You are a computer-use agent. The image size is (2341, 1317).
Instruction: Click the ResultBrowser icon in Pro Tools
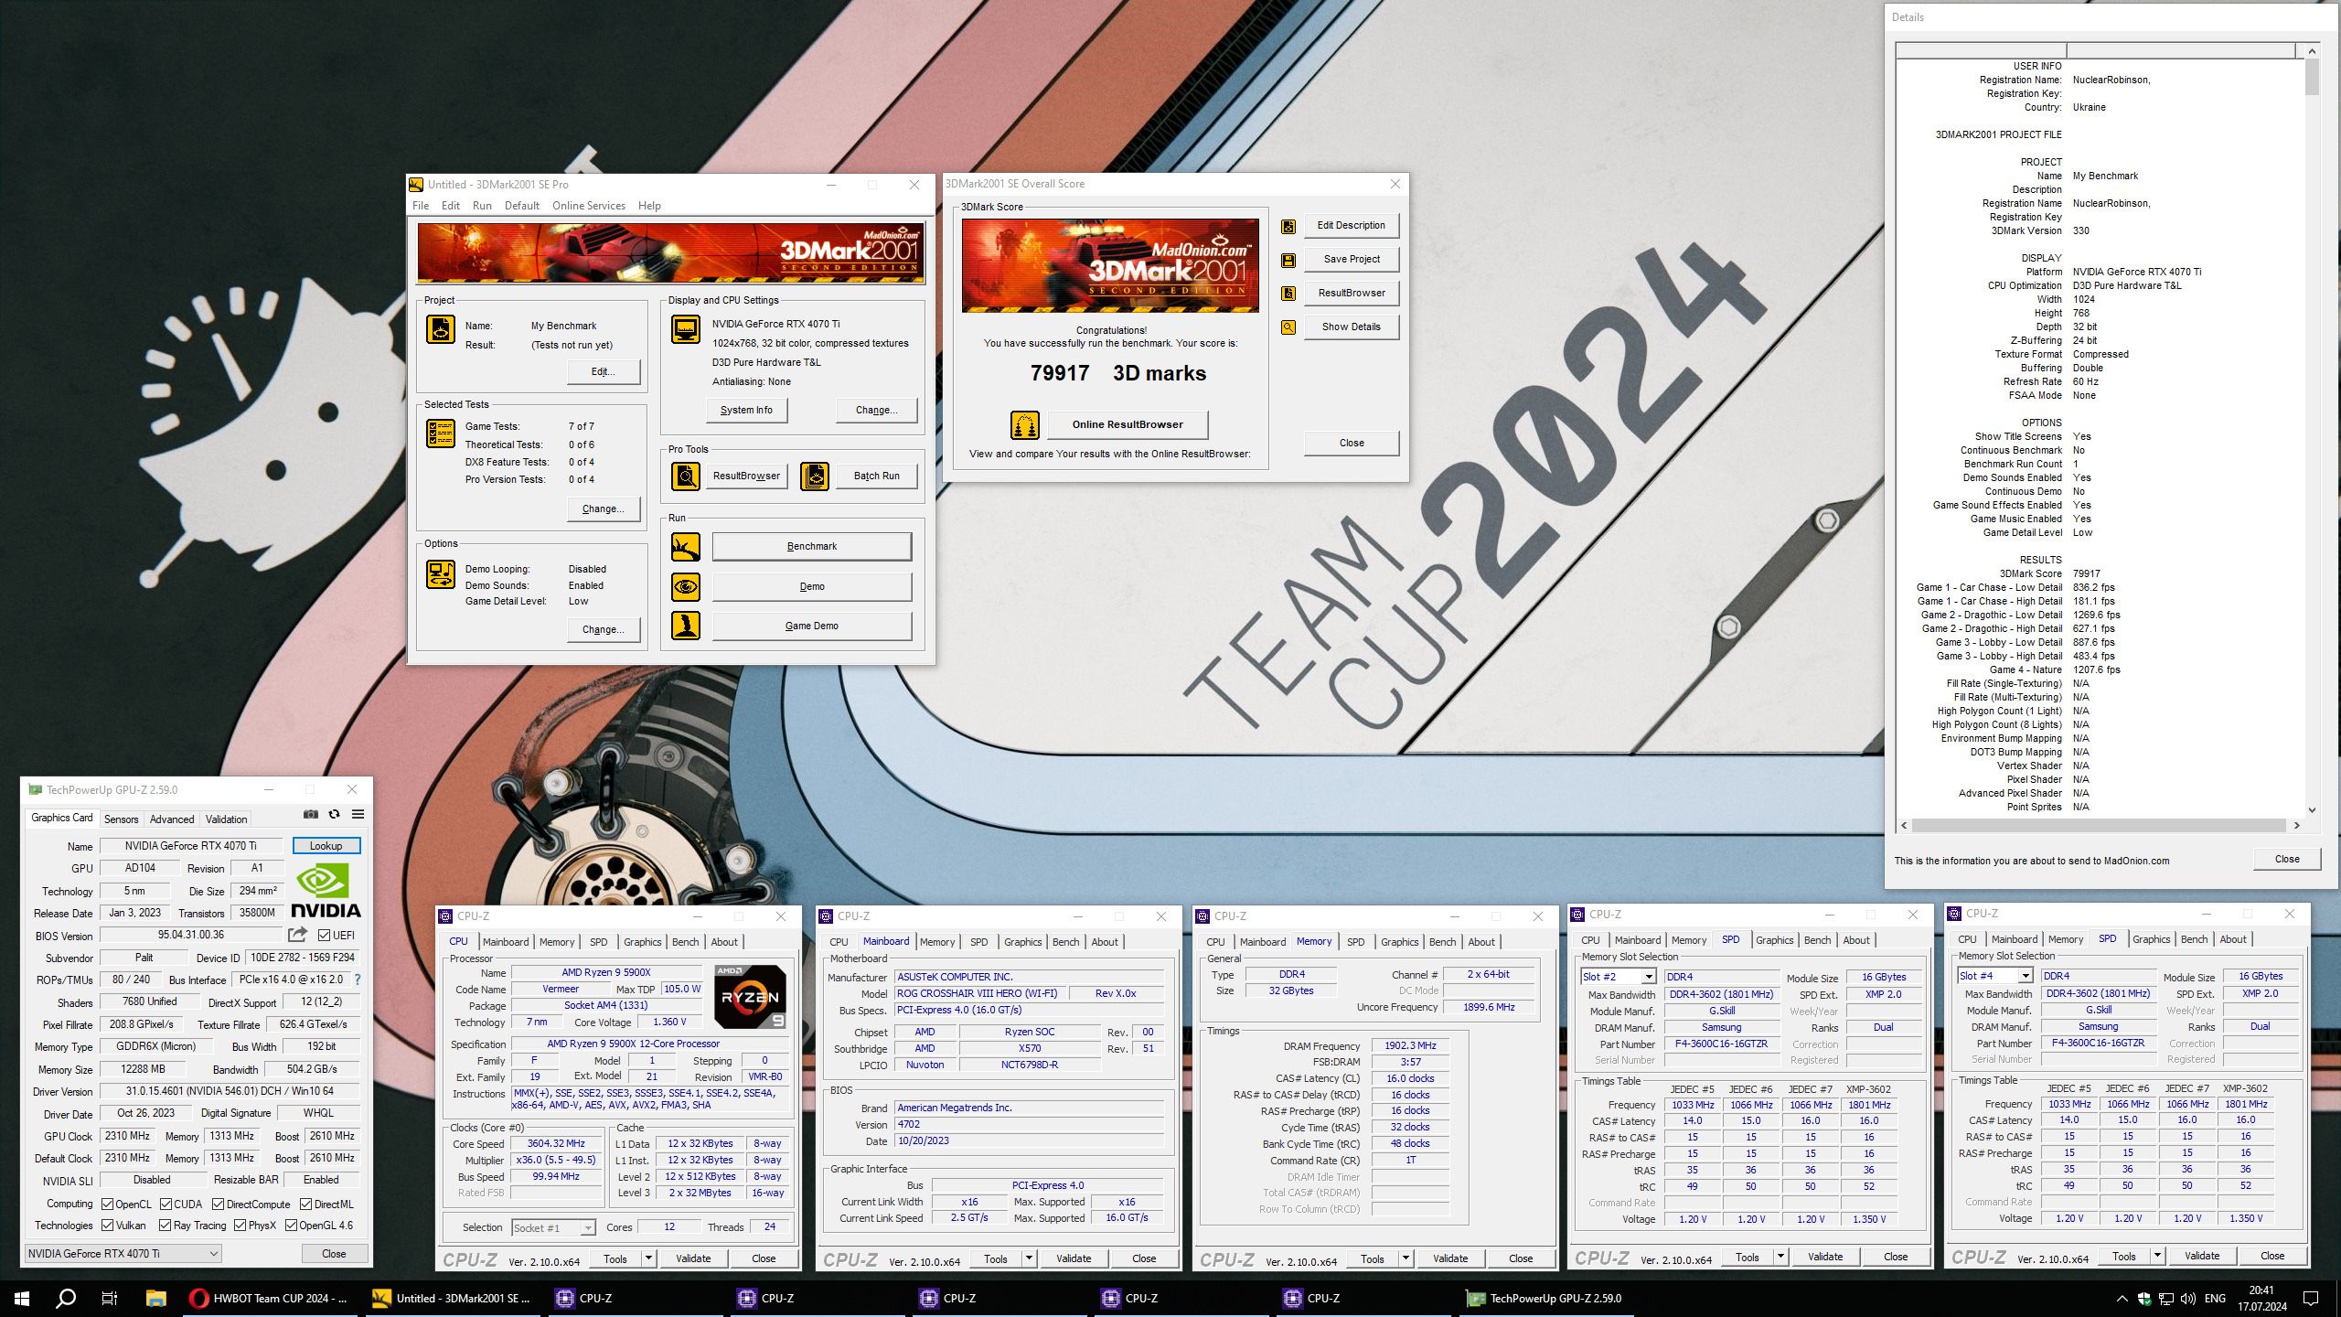tap(686, 476)
